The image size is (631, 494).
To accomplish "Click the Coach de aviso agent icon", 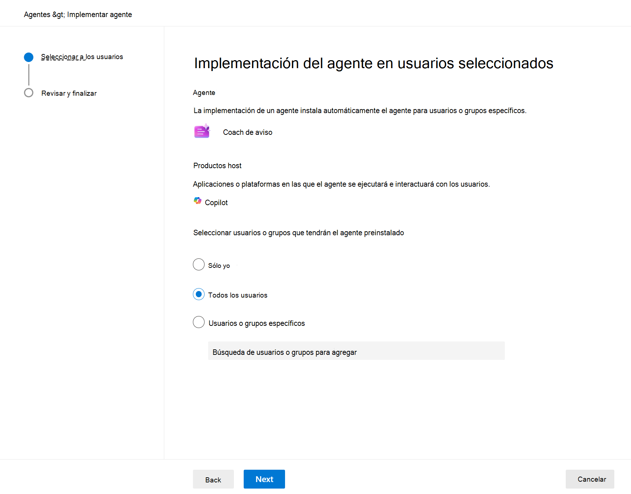I will [x=202, y=131].
